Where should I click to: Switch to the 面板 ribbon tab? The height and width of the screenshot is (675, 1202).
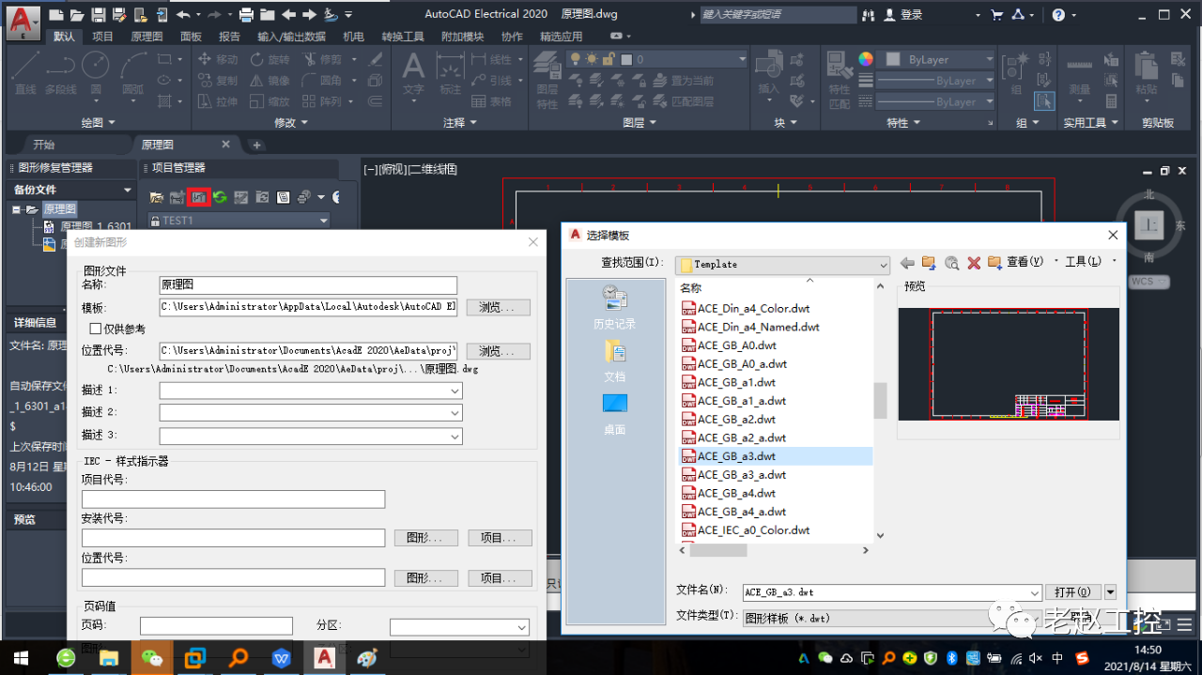[191, 37]
